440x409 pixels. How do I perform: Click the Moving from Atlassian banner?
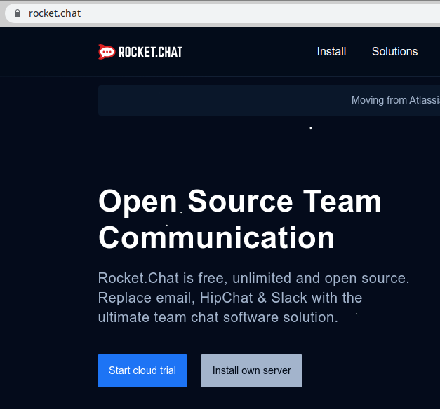click(x=269, y=100)
